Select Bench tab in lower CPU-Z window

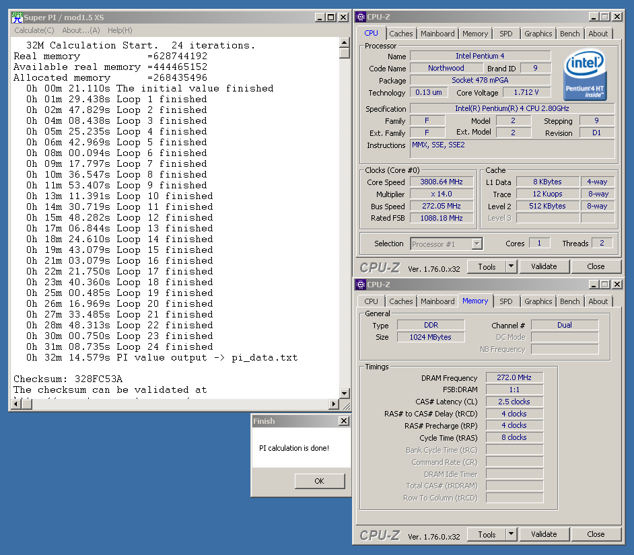click(569, 301)
